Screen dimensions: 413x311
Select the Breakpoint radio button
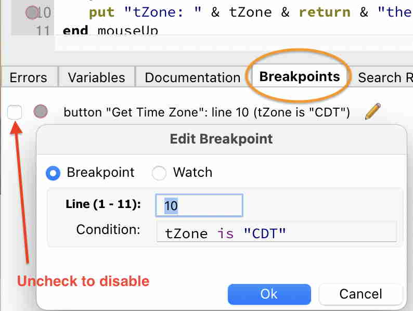[53, 173]
